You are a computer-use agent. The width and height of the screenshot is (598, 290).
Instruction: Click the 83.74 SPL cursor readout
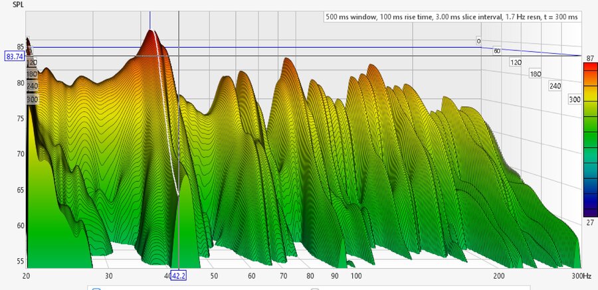(15, 56)
